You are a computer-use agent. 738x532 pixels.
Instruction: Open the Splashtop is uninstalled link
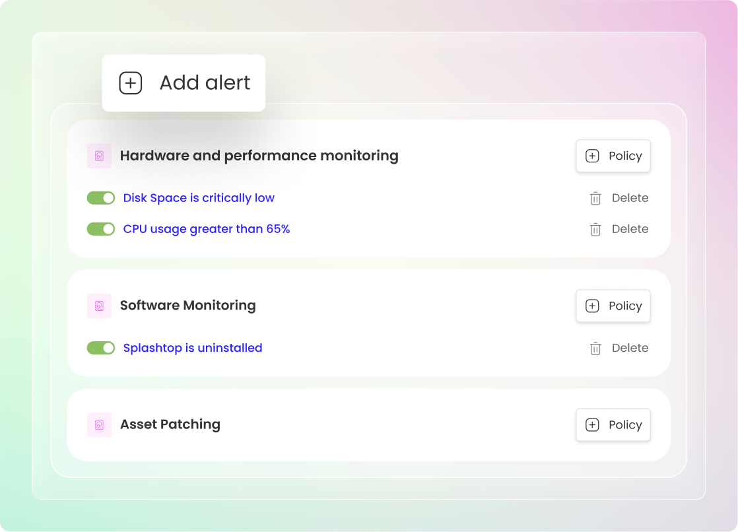coord(193,348)
